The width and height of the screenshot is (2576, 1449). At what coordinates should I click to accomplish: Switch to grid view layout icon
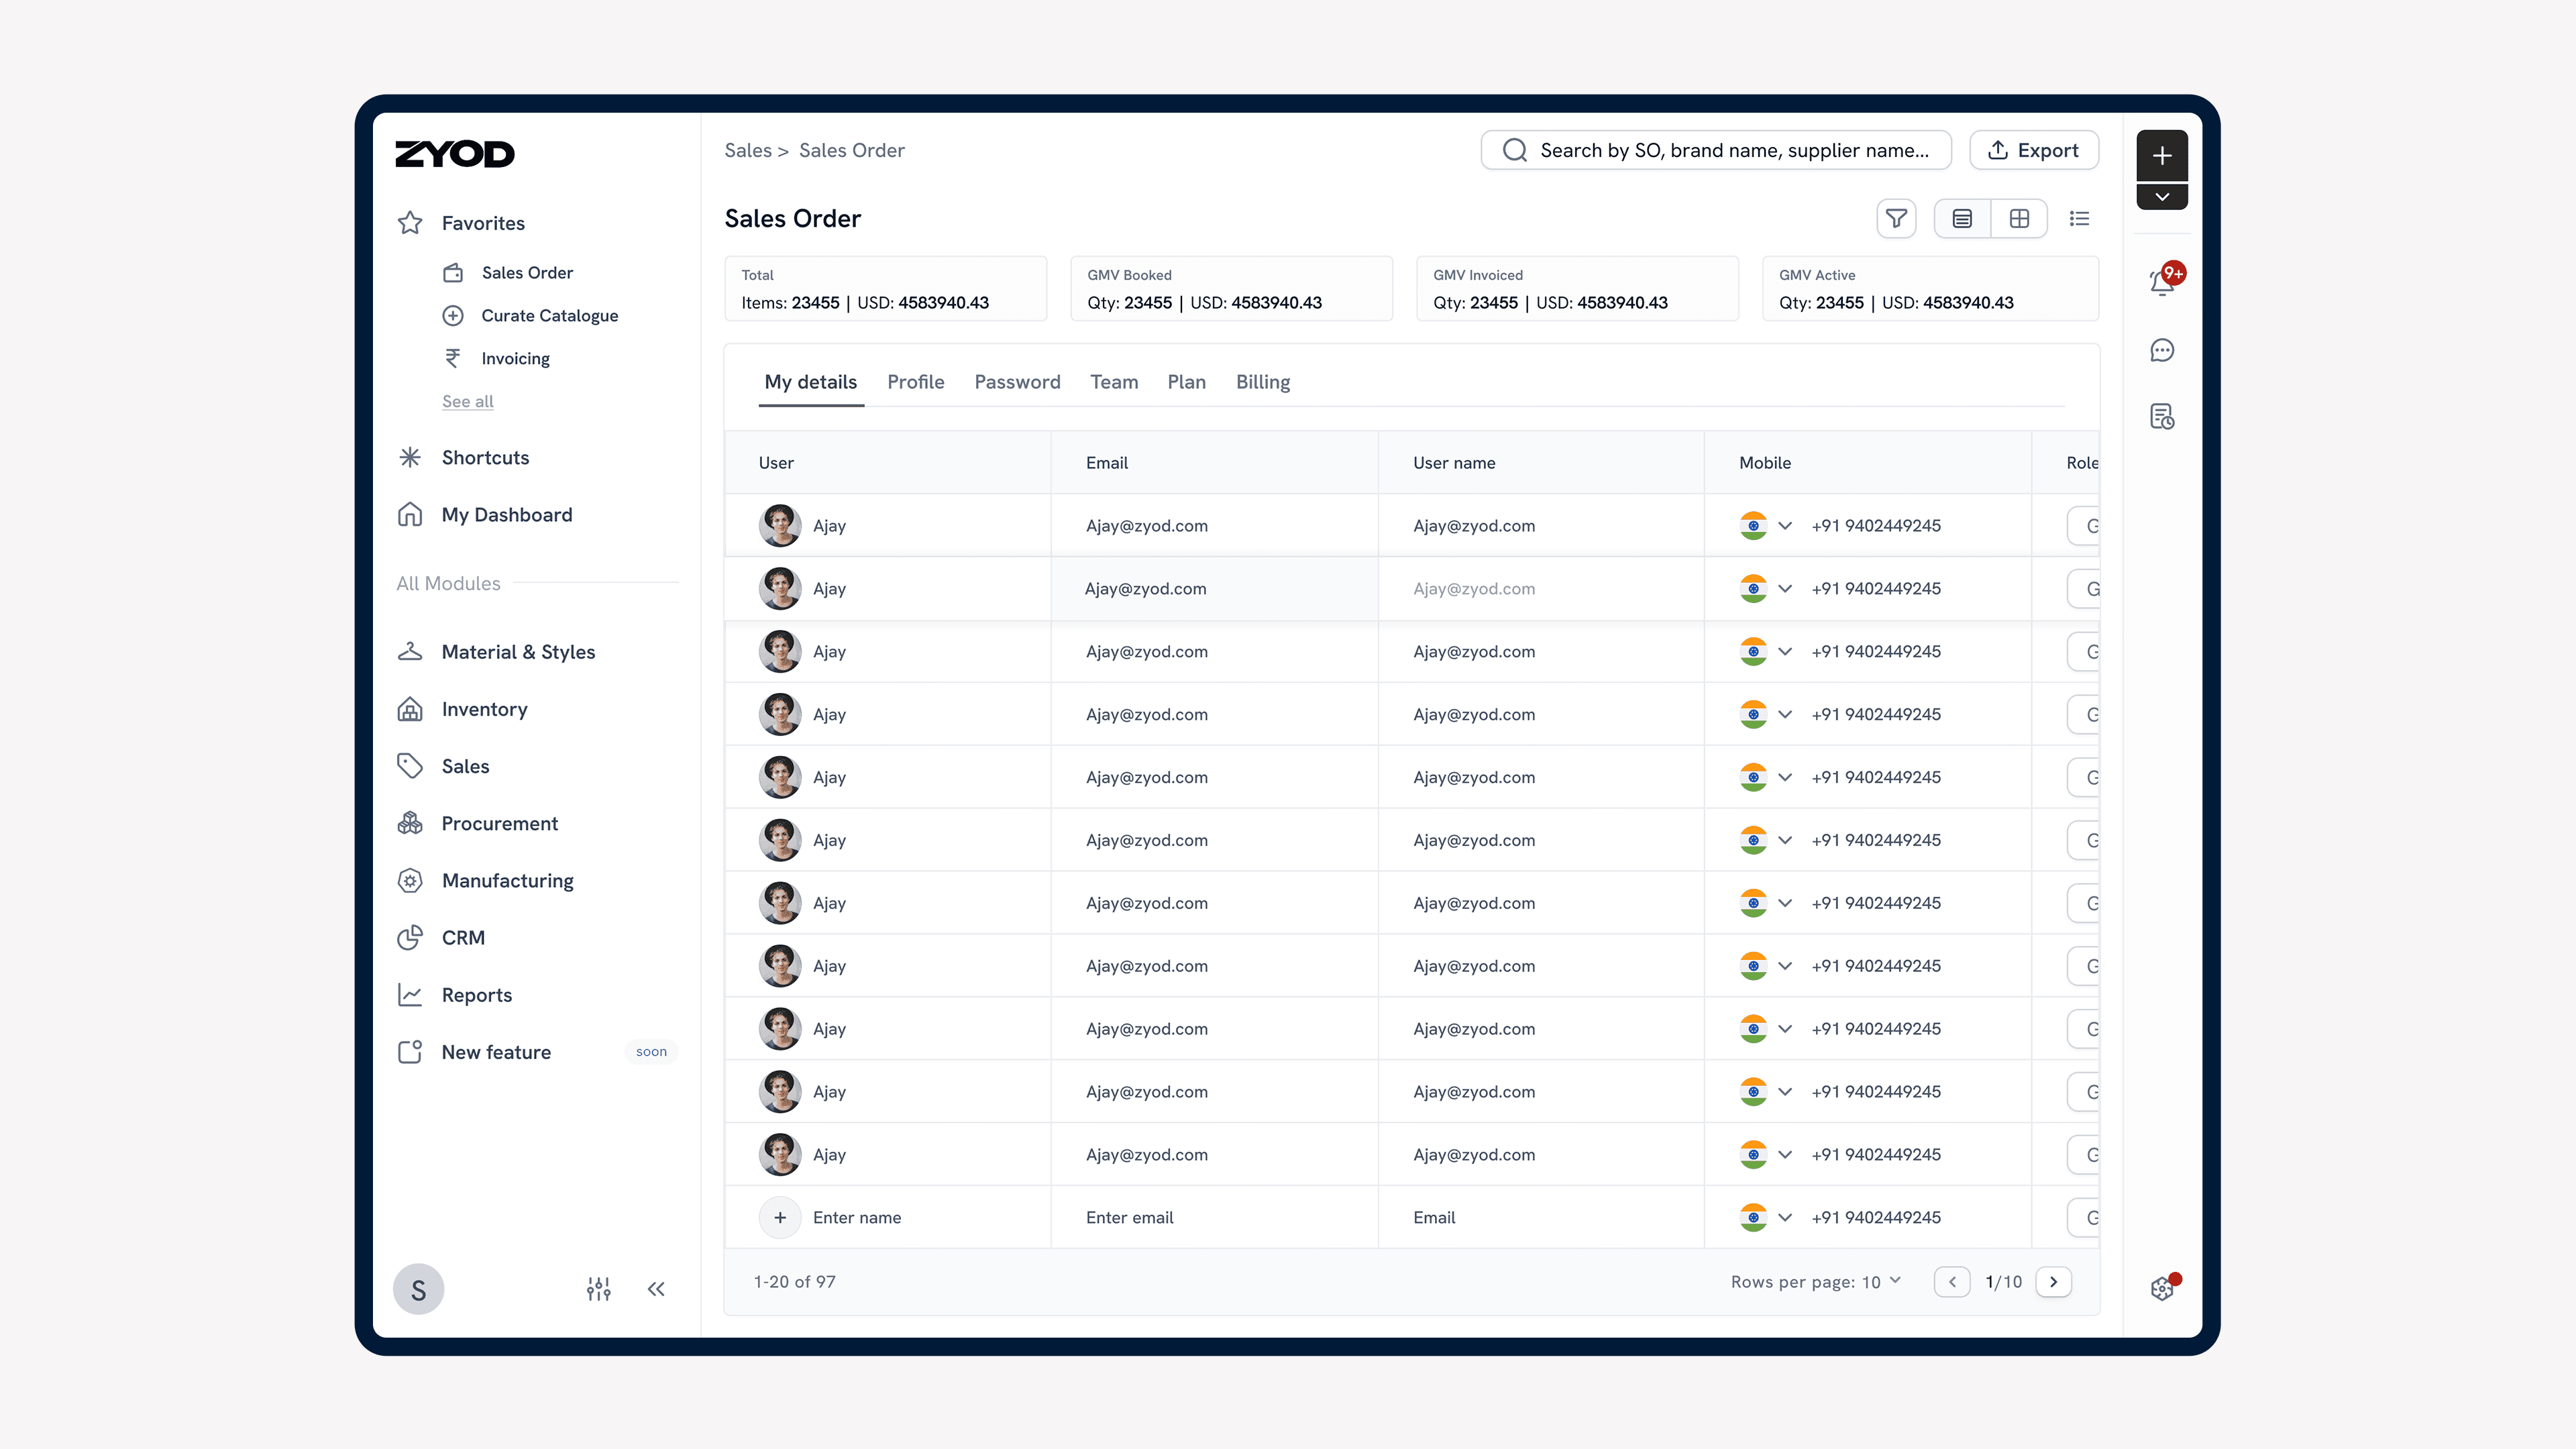click(2019, 218)
